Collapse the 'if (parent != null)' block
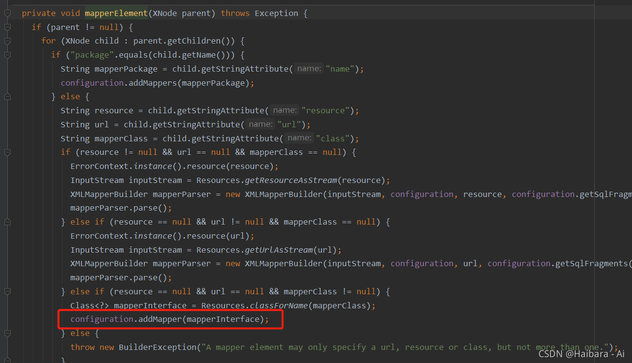This screenshot has width=632, height=363. pyautogui.click(x=7, y=28)
